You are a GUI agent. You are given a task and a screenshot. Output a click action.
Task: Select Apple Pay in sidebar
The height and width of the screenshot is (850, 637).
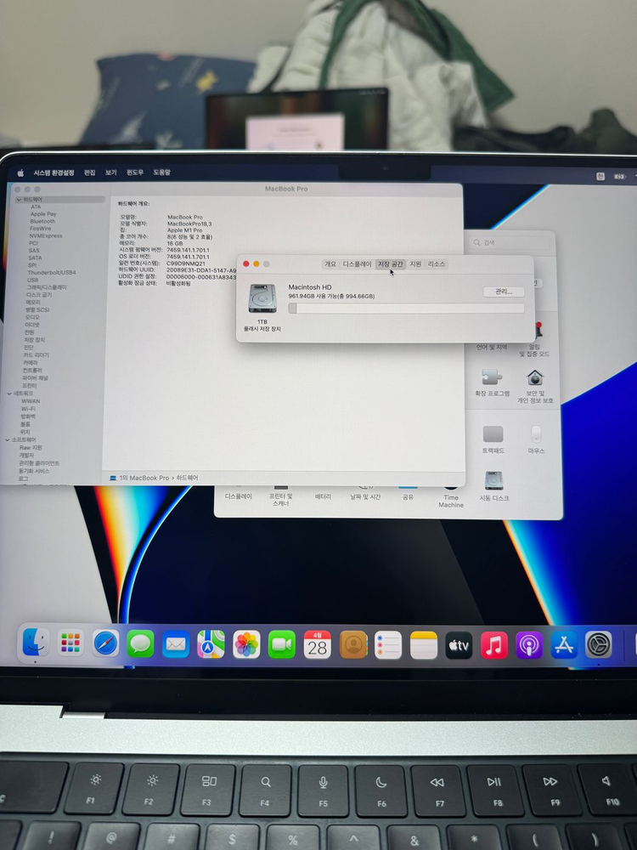pos(43,214)
